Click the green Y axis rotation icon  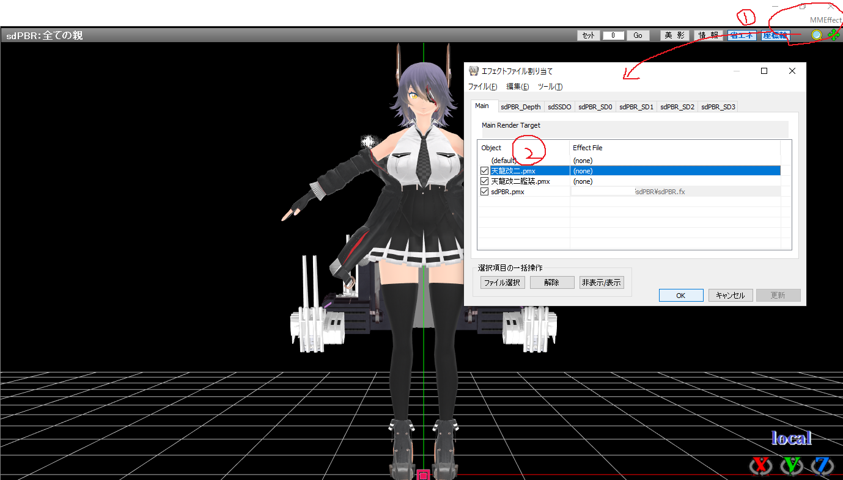(x=792, y=465)
